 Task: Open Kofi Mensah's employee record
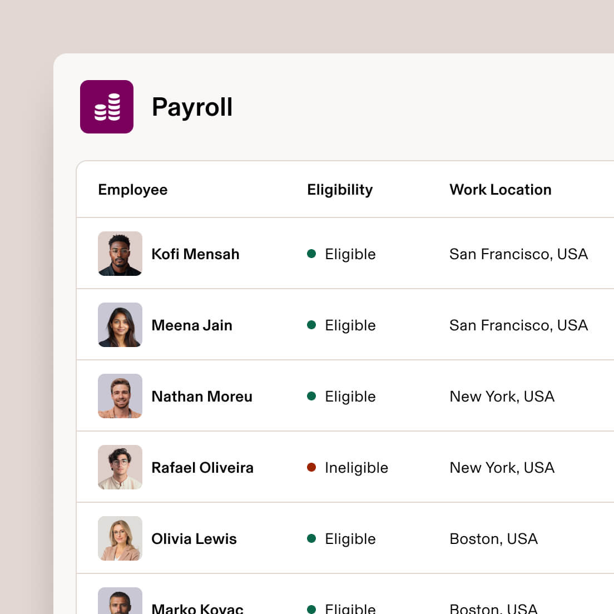click(195, 254)
